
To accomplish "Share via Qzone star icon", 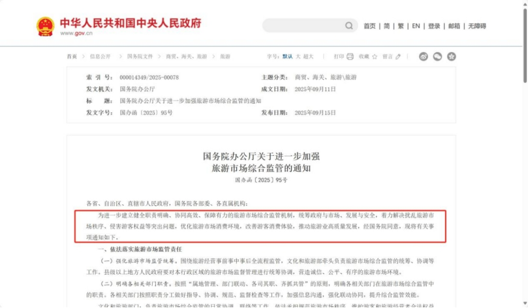I will (451, 57).
